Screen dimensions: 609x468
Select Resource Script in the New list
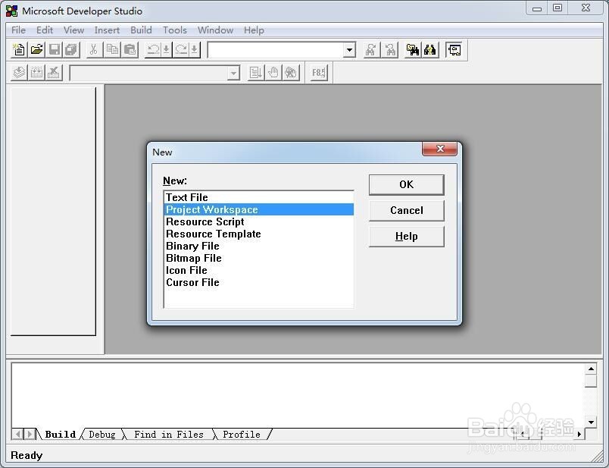(259, 221)
